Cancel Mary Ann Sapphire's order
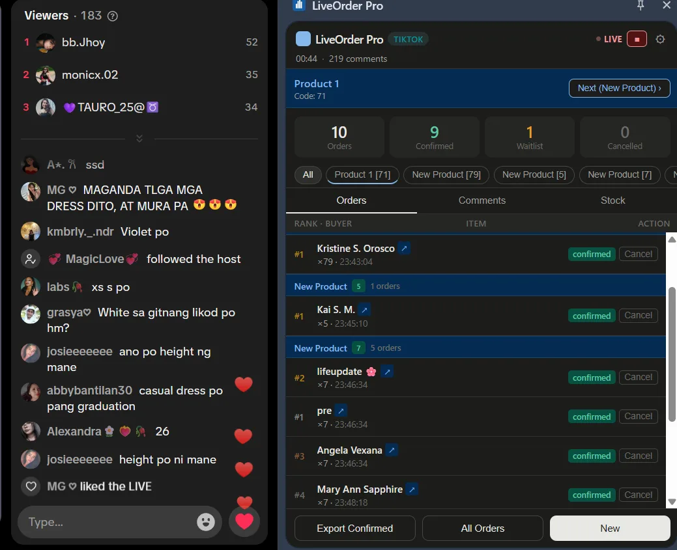677x550 pixels. point(638,495)
